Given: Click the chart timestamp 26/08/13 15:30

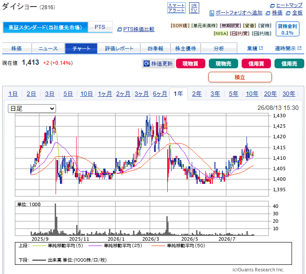Looking at the screenshot, I should click(x=278, y=108).
